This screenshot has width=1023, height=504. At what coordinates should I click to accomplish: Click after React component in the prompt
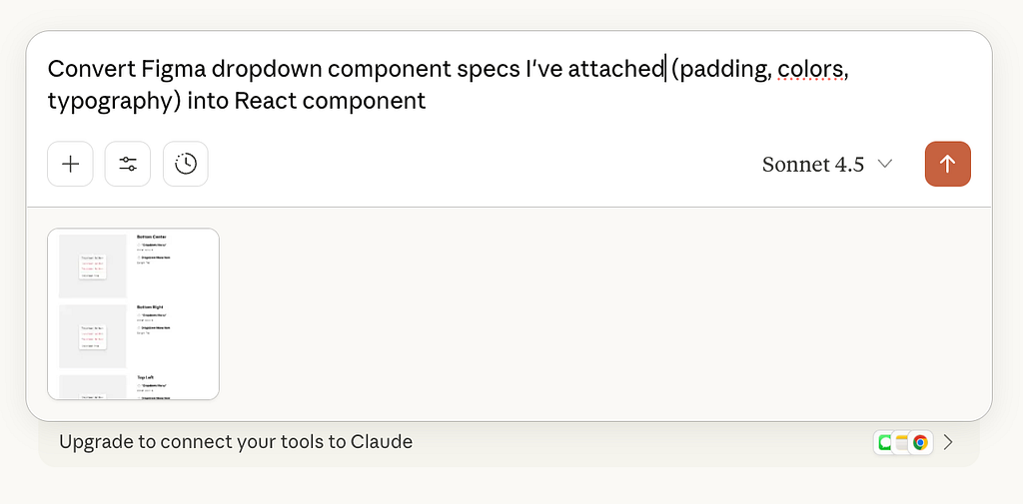point(426,101)
